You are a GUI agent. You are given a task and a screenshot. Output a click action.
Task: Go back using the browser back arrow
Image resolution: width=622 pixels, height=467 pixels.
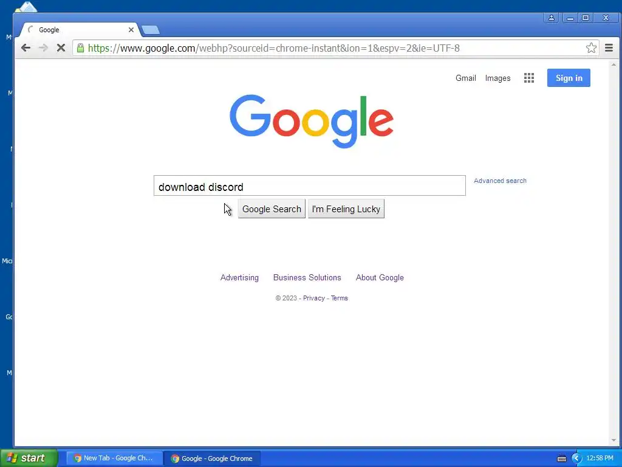(26, 48)
